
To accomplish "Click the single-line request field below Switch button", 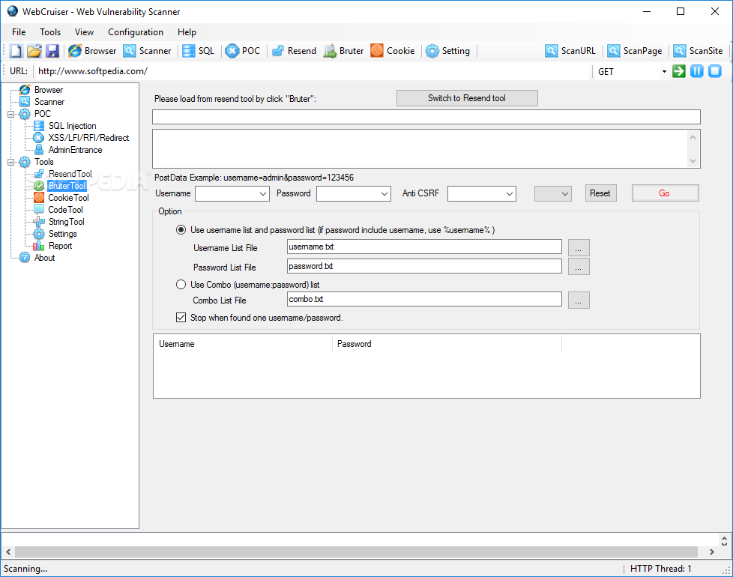I will [x=426, y=117].
